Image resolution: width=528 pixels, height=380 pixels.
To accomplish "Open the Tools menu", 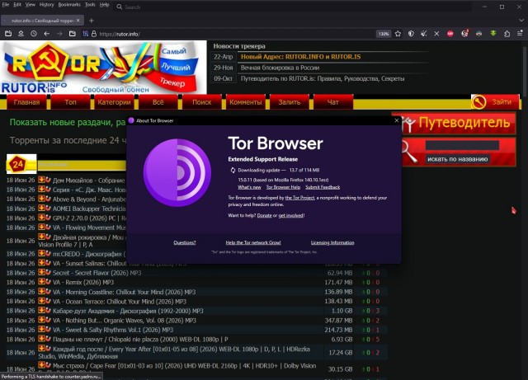I will [90, 5].
